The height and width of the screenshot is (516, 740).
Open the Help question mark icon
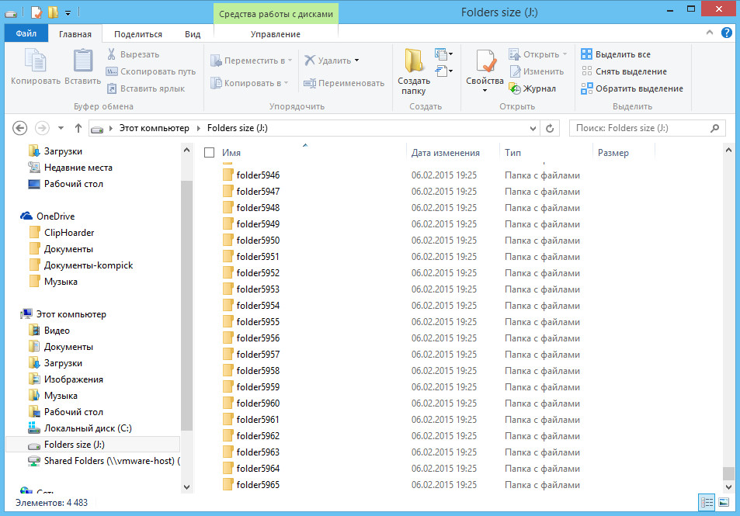click(726, 33)
